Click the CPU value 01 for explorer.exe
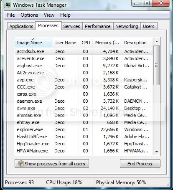 (85, 129)
